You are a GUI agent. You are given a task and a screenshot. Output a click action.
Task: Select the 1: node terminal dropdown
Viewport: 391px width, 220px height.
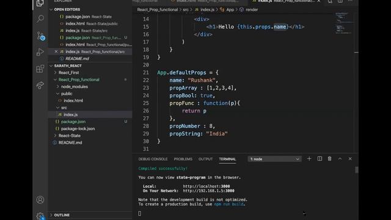(x=274, y=159)
